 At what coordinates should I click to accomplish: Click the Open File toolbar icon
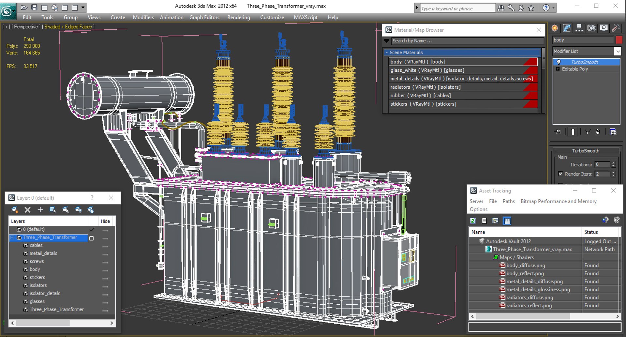click(24, 8)
